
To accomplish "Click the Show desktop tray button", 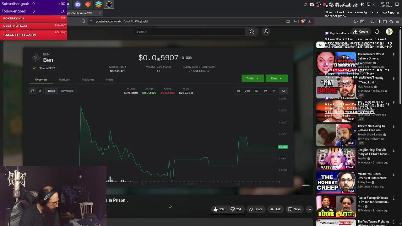I will 397,4.
